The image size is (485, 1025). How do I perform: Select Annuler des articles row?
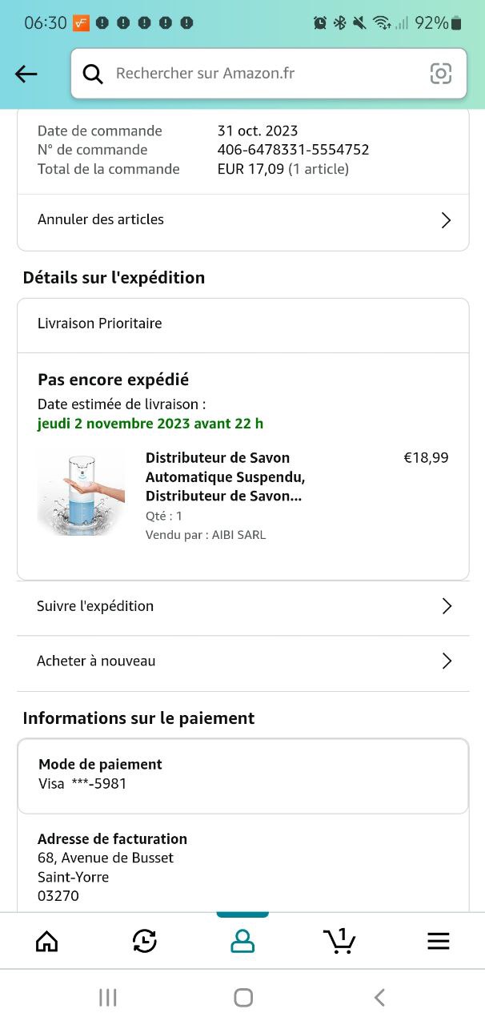coord(101,219)
